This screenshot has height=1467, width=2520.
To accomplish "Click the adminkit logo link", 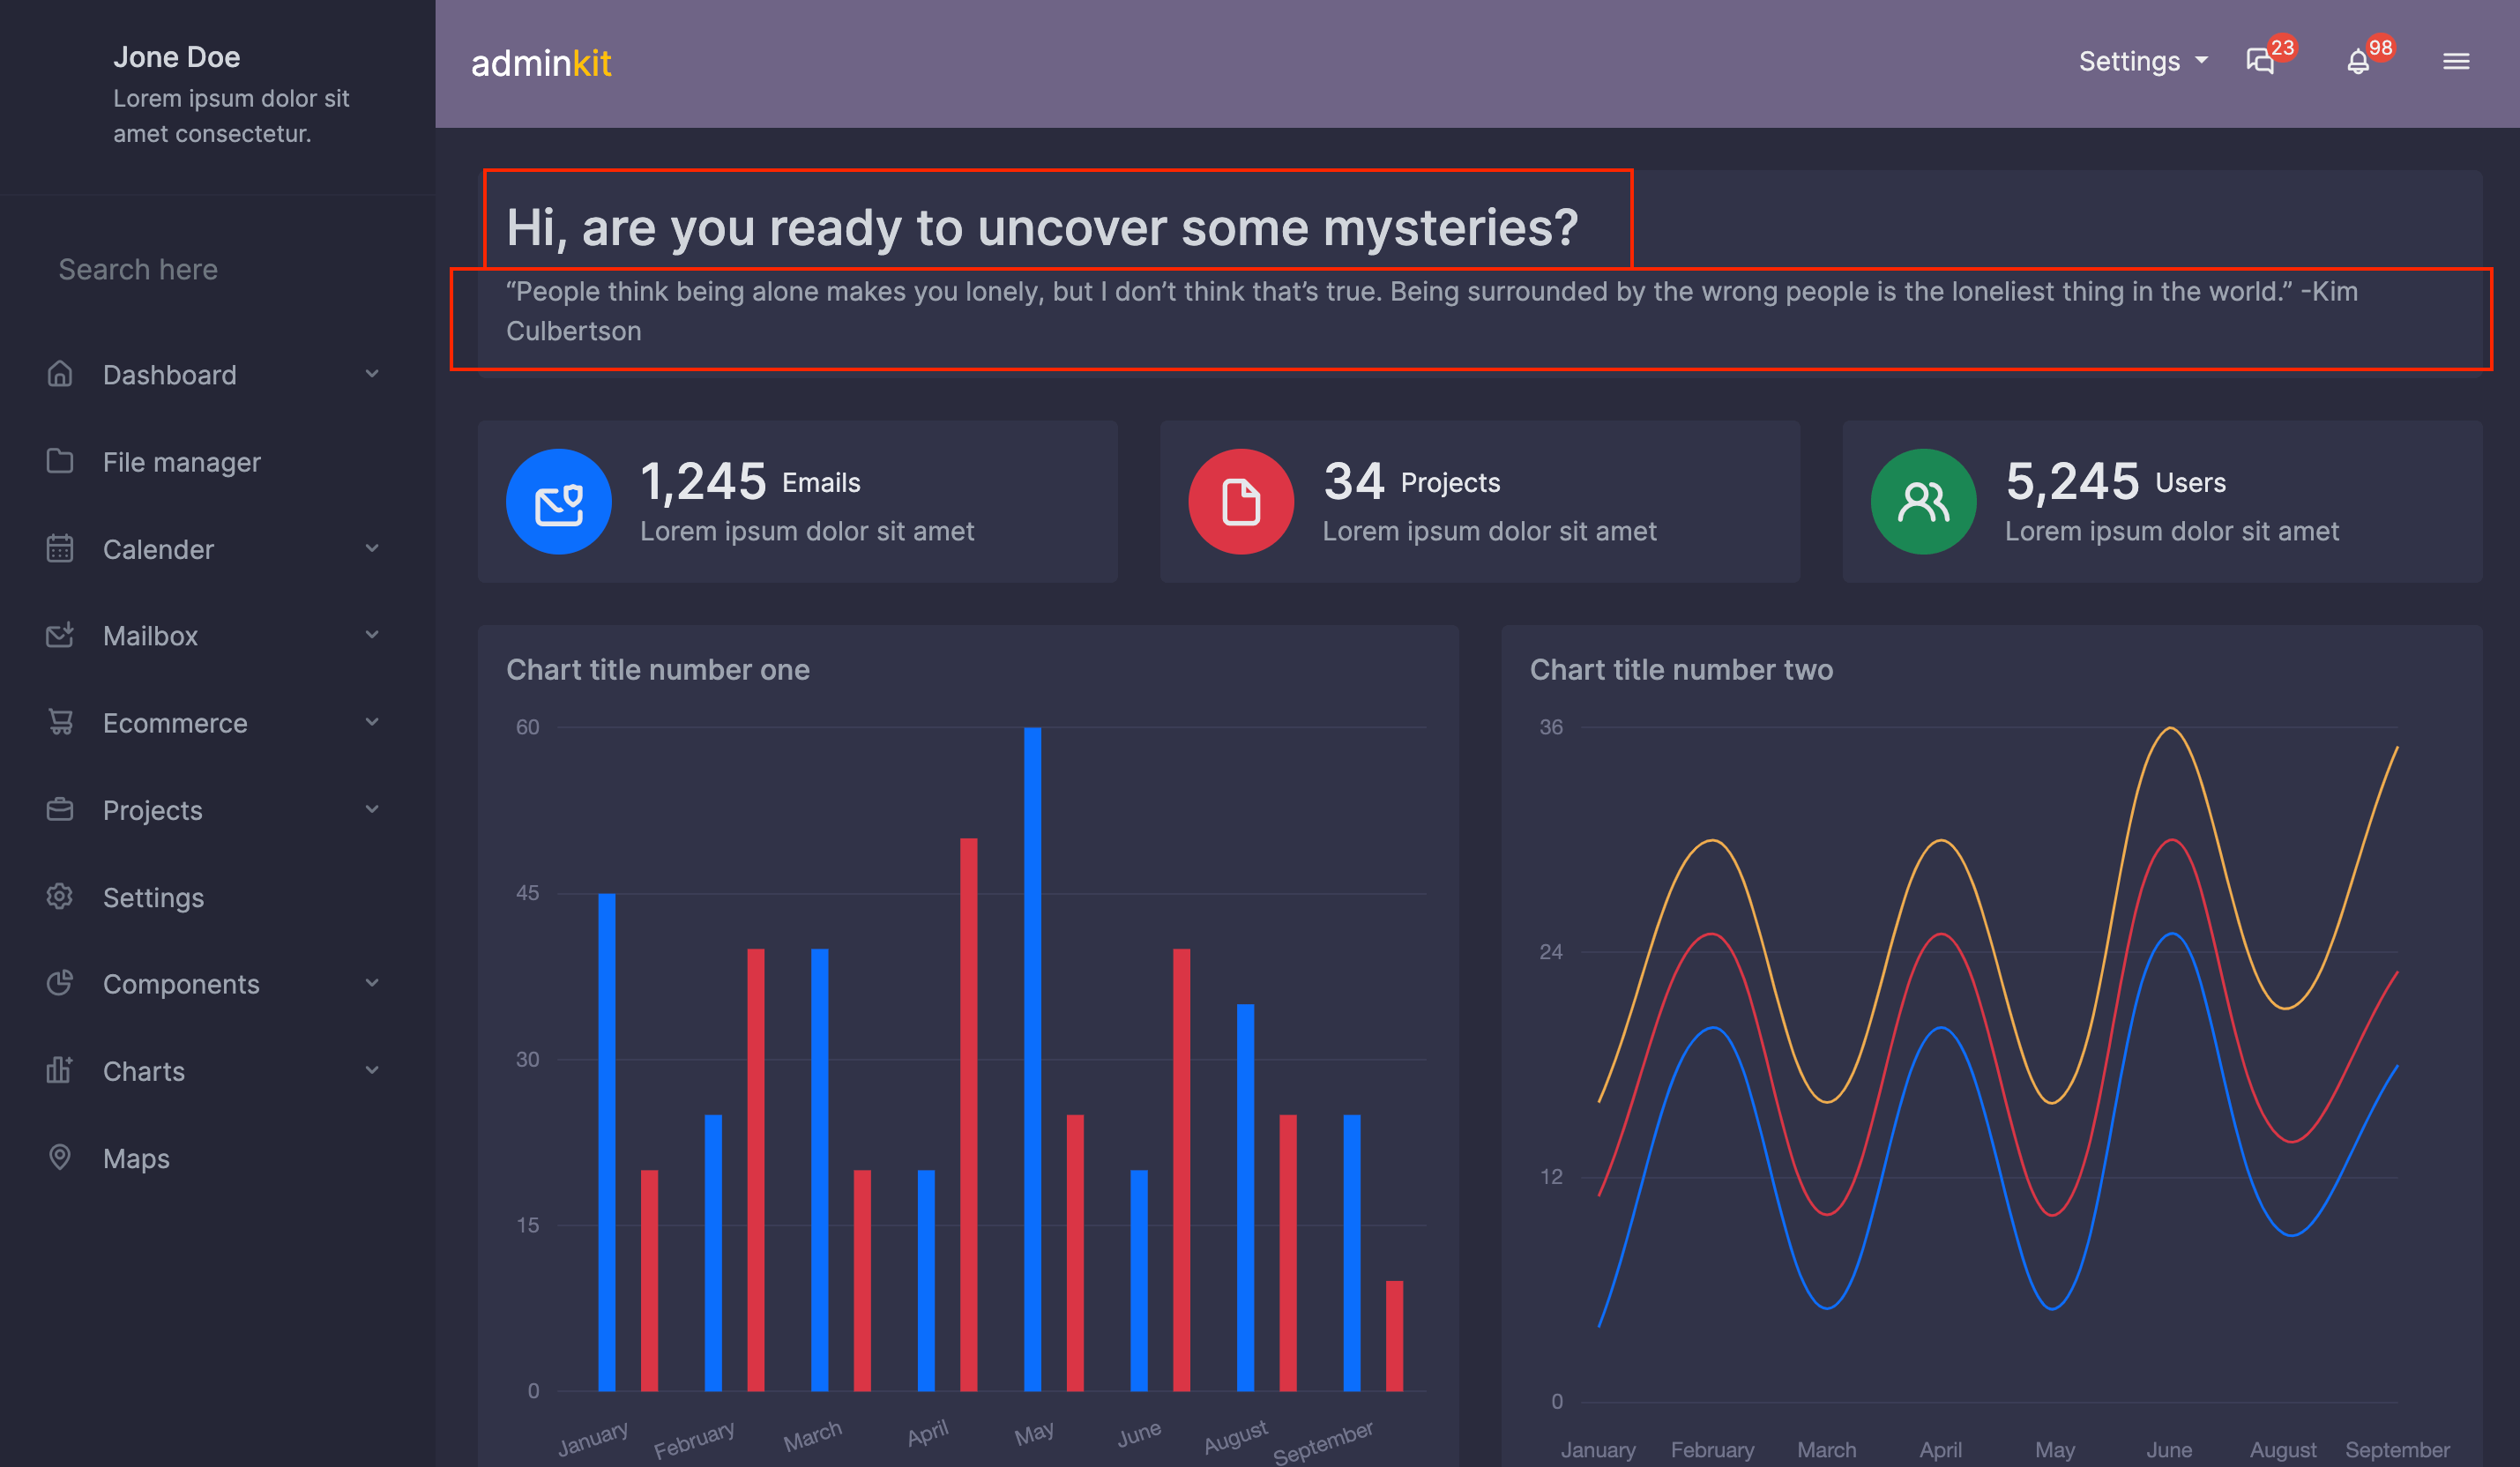I will pyautogui.click(x=541, y=63).
